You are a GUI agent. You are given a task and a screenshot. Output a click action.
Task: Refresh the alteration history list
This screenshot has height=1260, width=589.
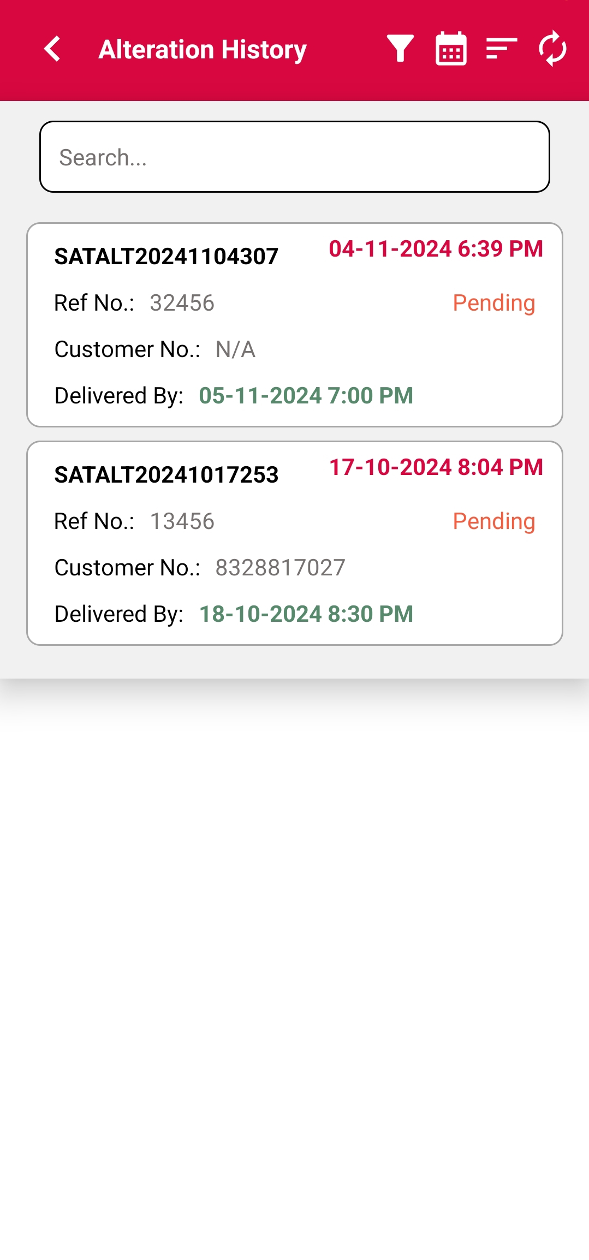point(552,49)
